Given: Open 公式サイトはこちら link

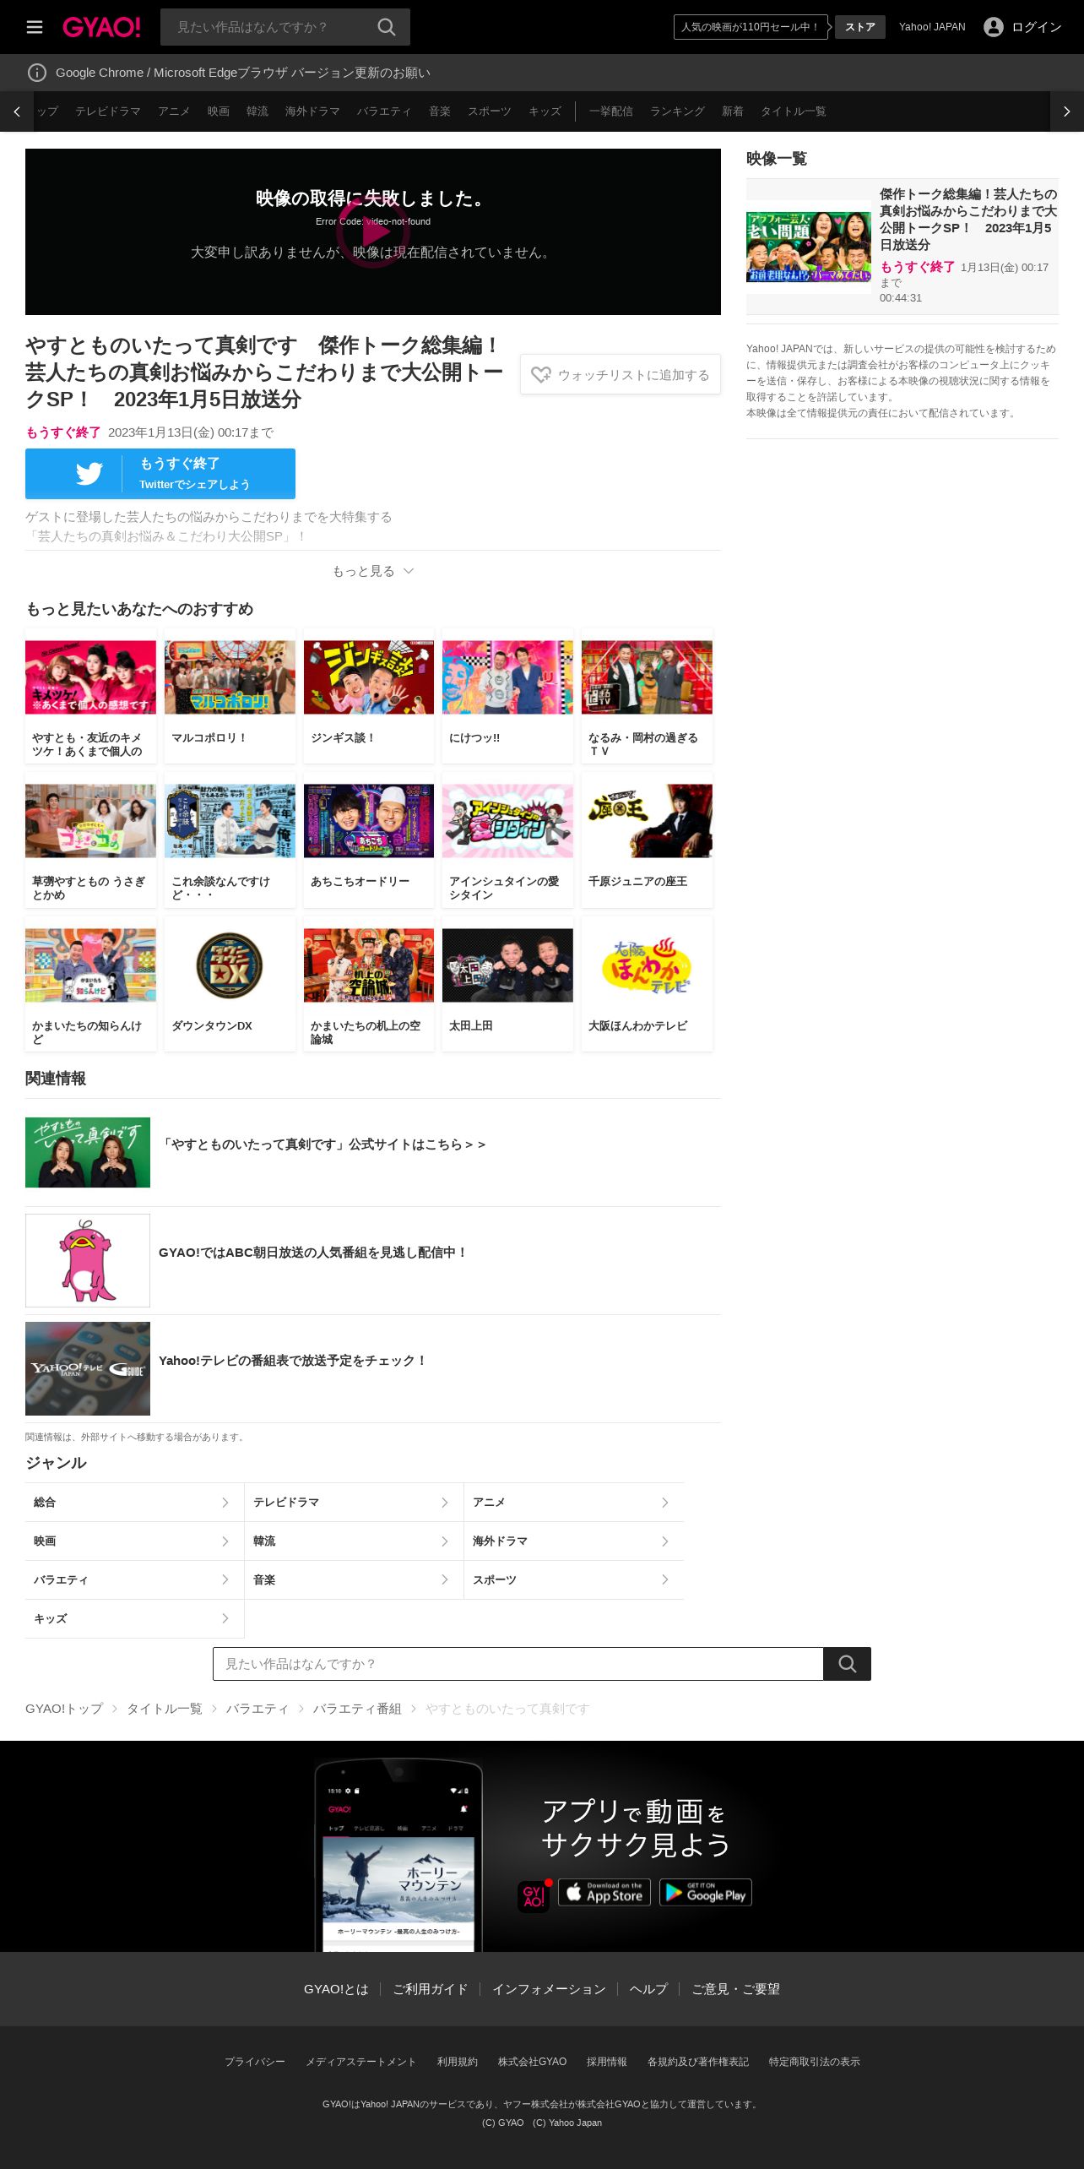Looking at the screenshot, I should point(324,1144).
